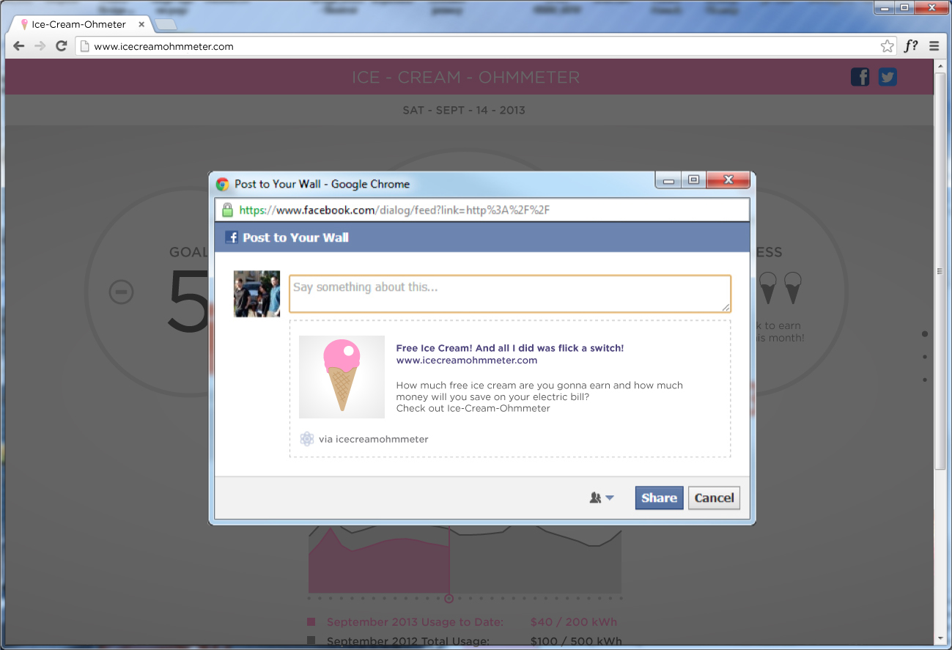Click the page document icon in address bar

pyautogui.click(x=85, y=46)
